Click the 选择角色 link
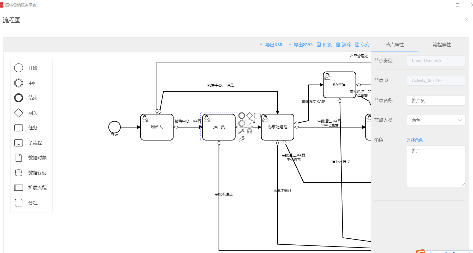Viewport: 473px width, 253px height. coord(415,140)
